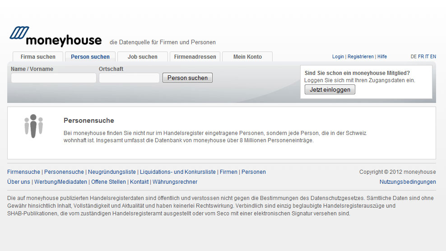Image resolution: width=446 pixels, height=251 pixels.
Task: Open the Firmen footer link
Action: (x=228, y=172)
